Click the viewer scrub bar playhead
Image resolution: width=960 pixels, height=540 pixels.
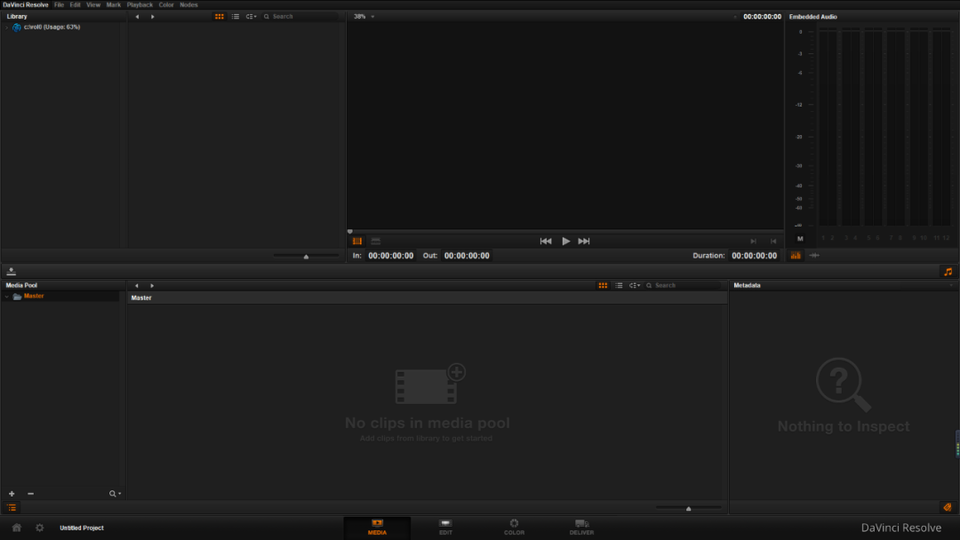click(x=350, y=232)
